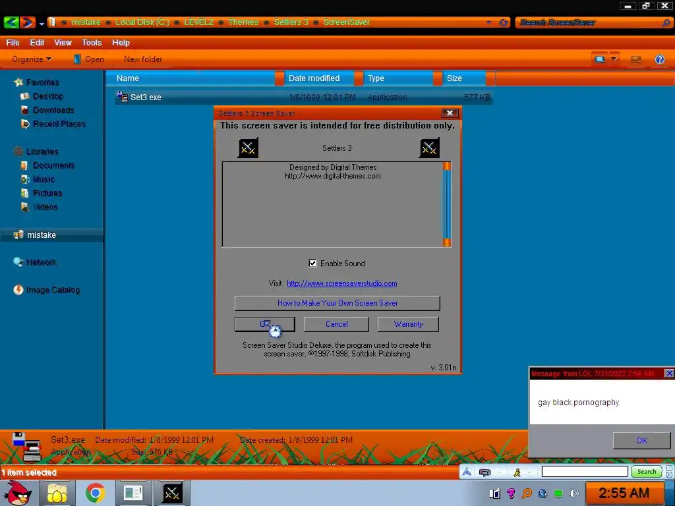
Task: Click the green Search button
Action: 647,472
